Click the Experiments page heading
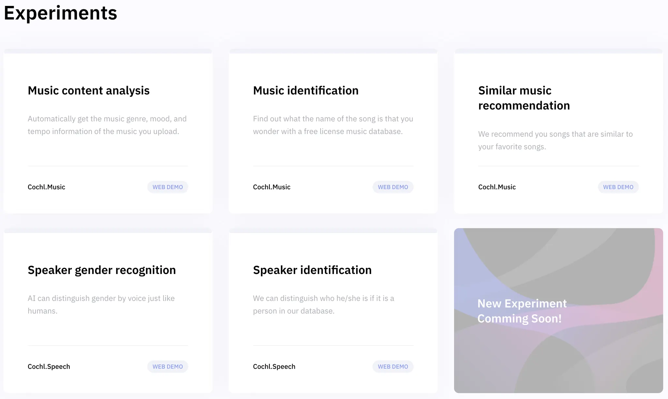The image size is (668, 399). [60, 13]
